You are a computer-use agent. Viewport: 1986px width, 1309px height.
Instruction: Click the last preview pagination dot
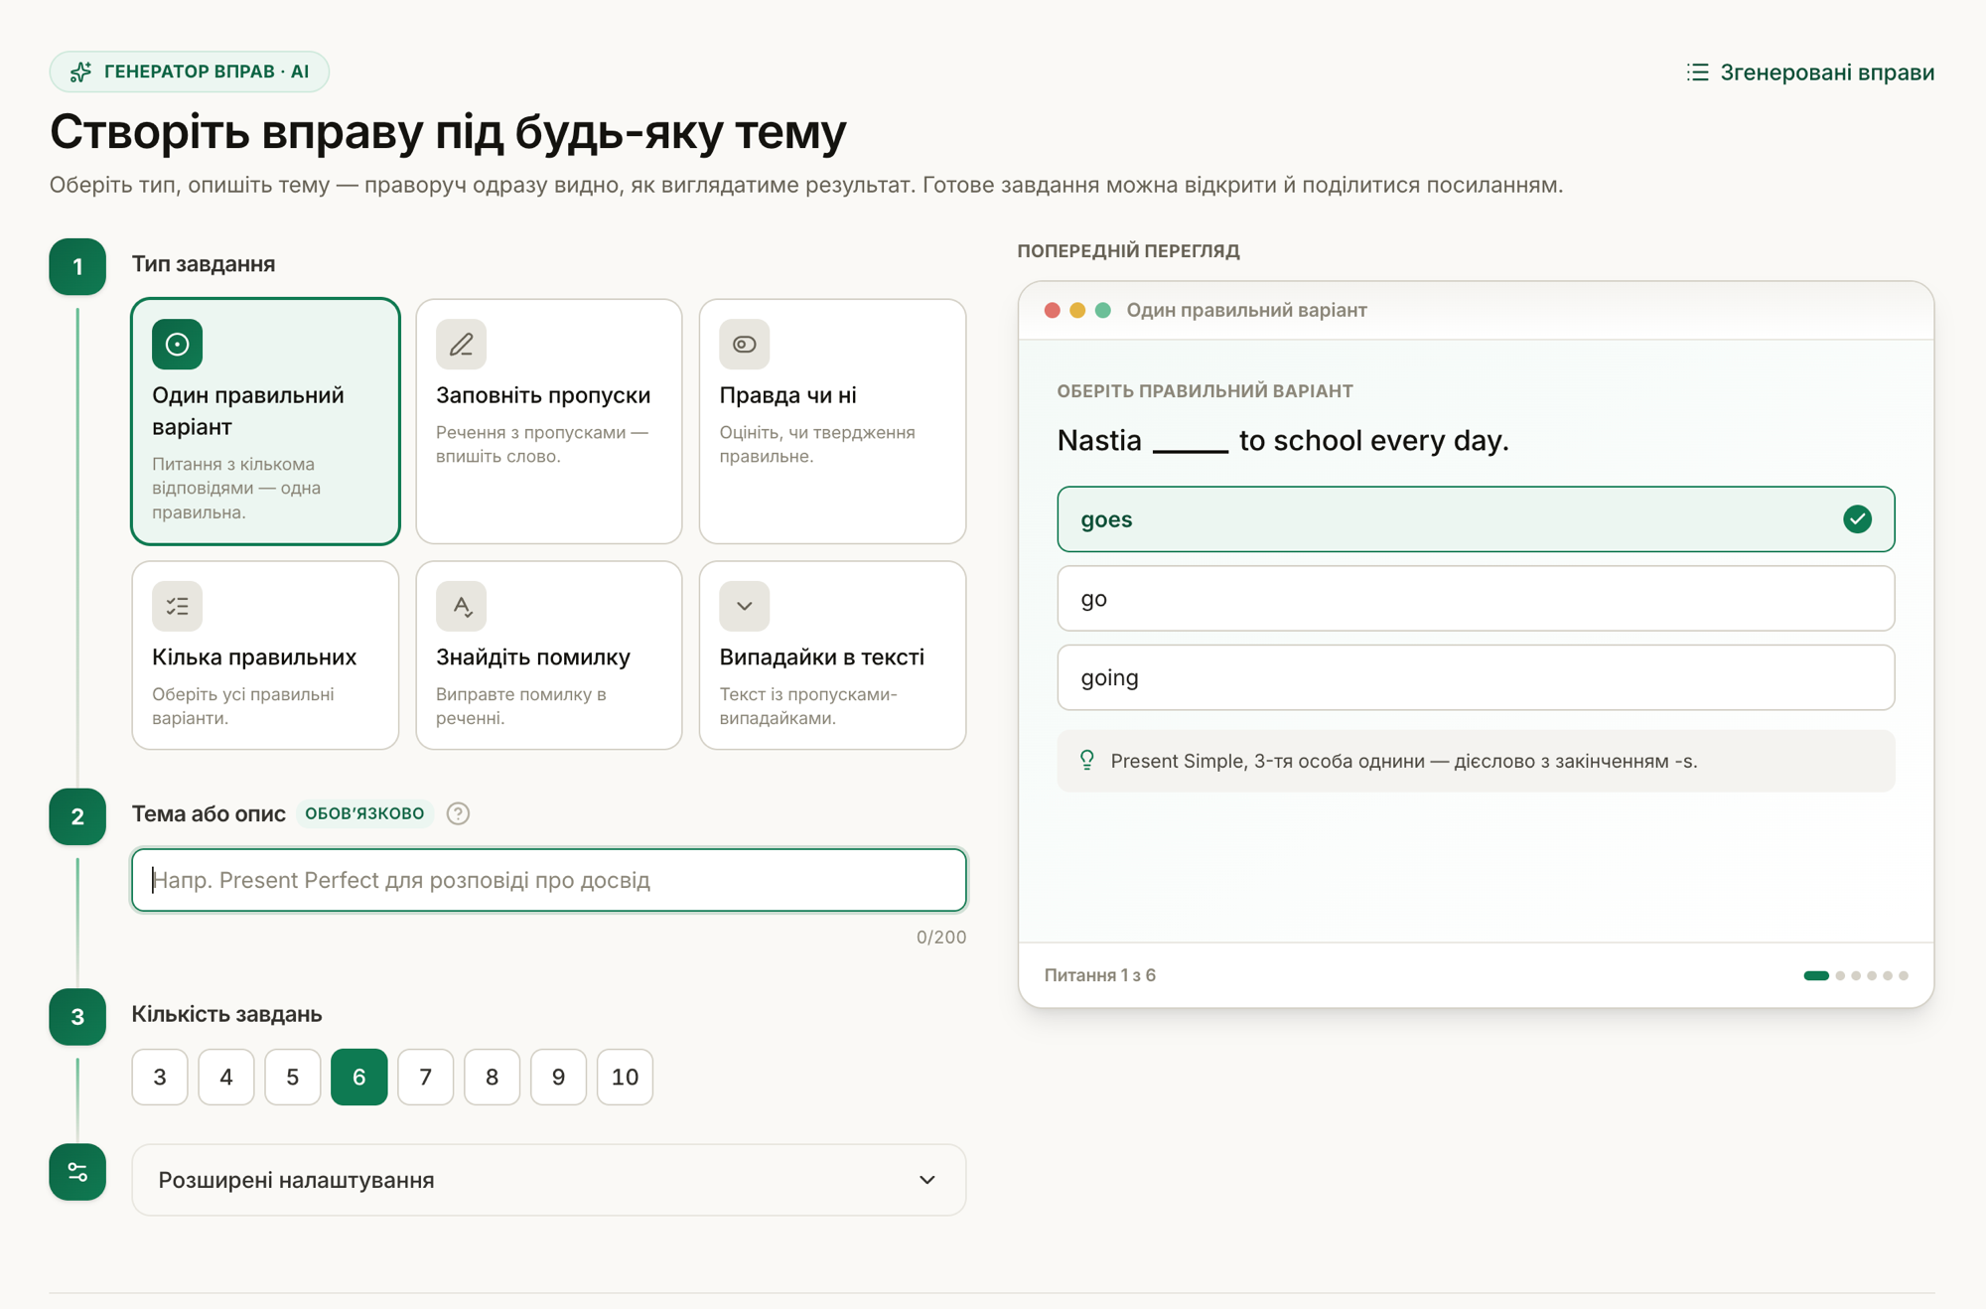click(1904, 975)
